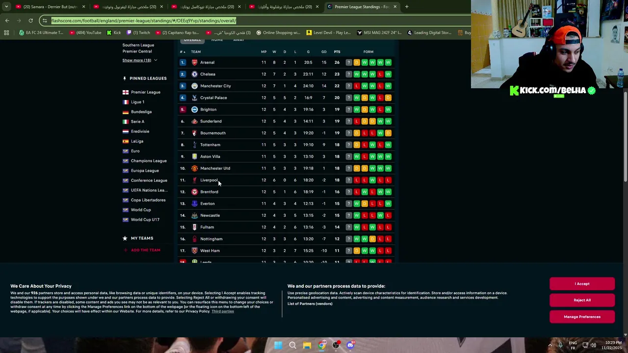The width and height of the screenshot is (628, 353).
Task: Switch to Premier League Standings browser tab
Action: 362,7
